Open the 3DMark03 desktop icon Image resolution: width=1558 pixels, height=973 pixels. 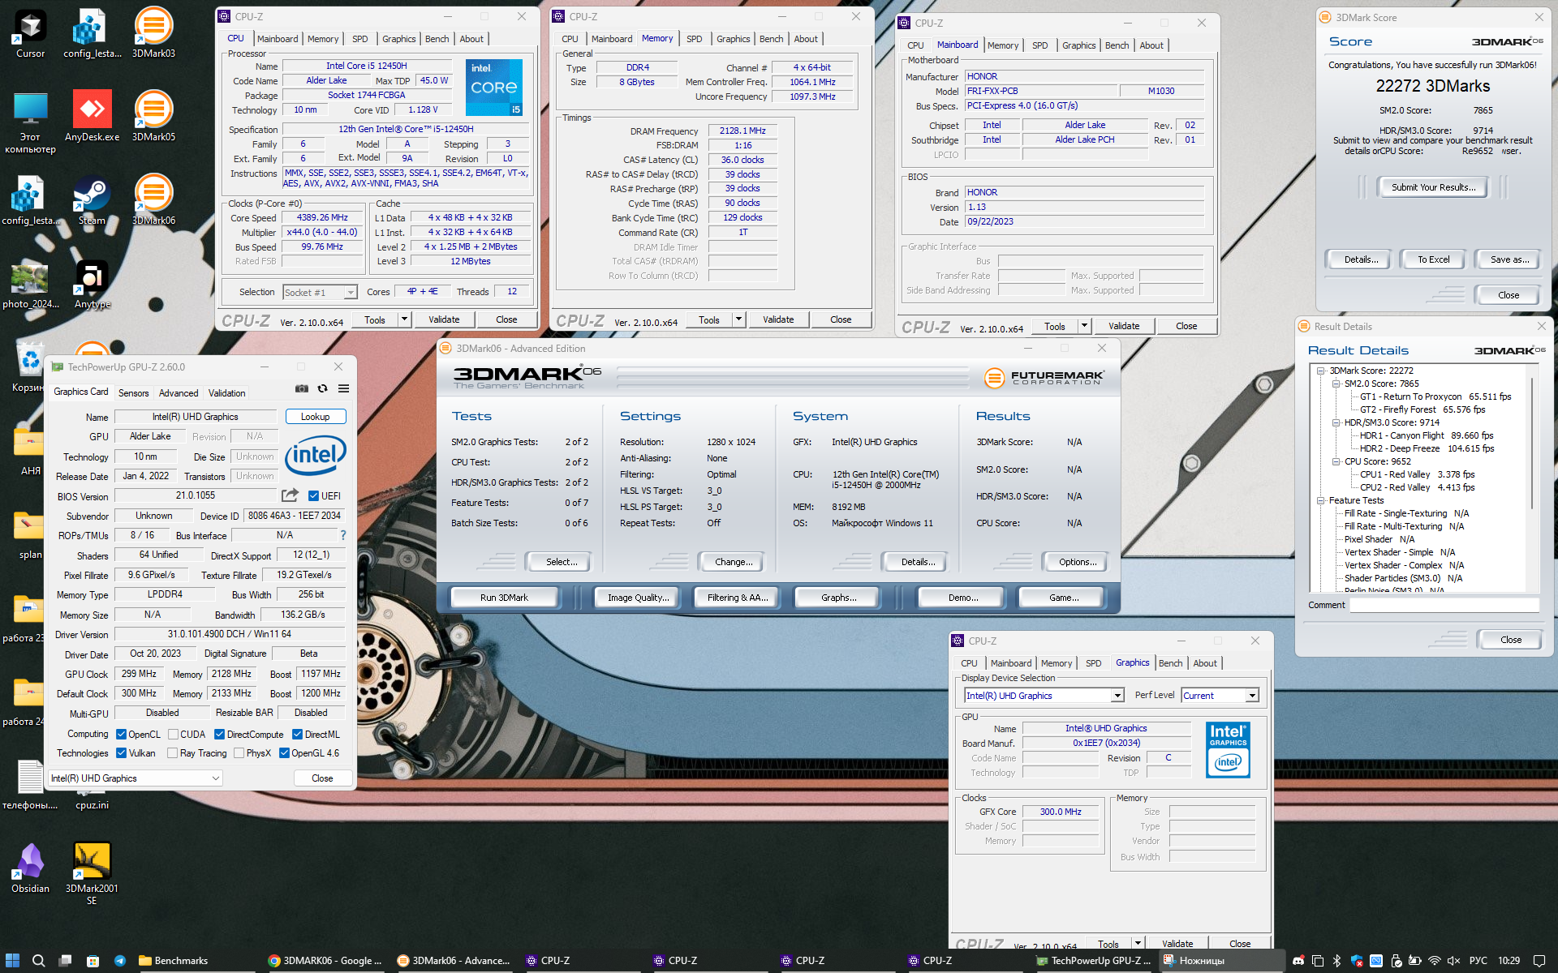153,34
